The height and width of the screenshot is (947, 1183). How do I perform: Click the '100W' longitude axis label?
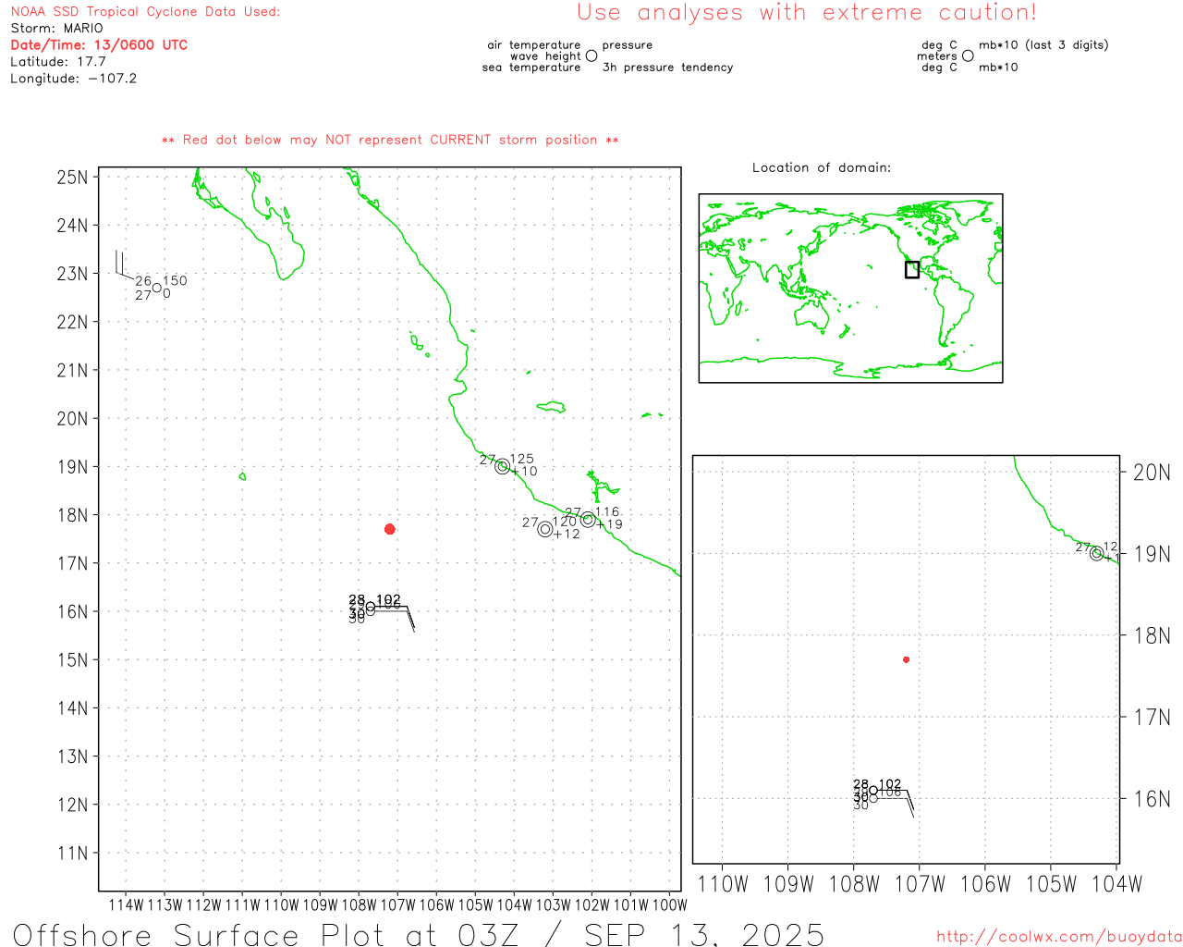coord(670,904)
